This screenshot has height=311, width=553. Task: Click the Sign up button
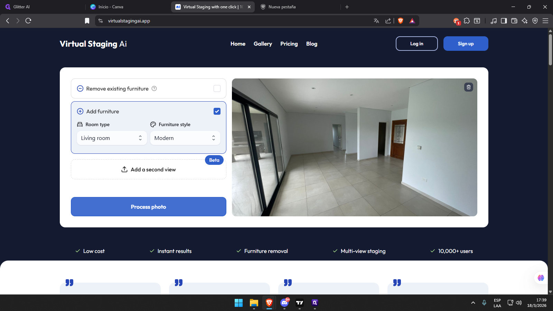tap(466, 44)
